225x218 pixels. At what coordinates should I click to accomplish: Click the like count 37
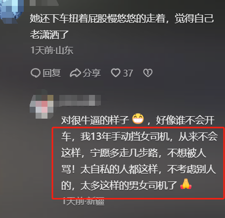pyautogui.click(x=128, y=73)
